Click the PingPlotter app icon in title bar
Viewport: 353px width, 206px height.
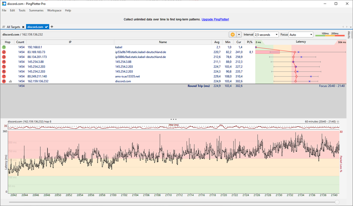pyautogui.click(x=4, y=4)
